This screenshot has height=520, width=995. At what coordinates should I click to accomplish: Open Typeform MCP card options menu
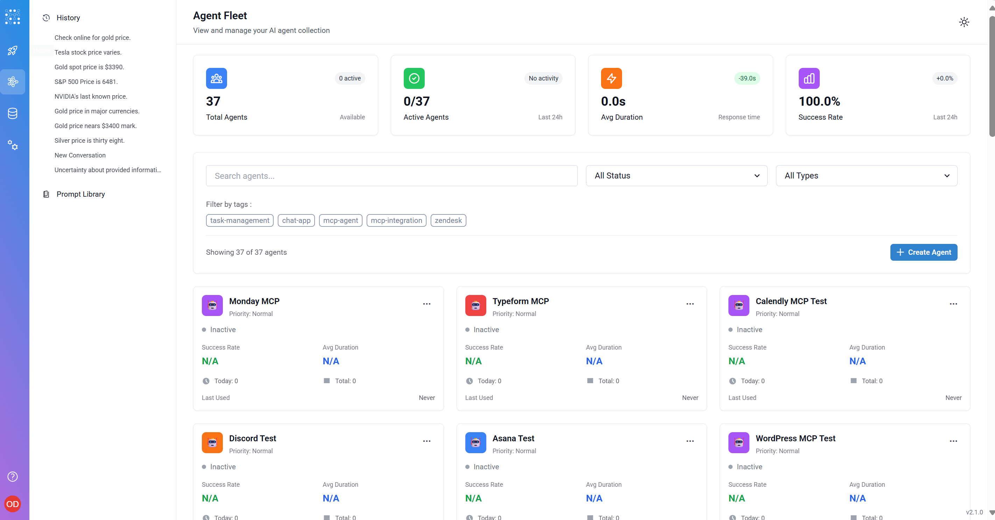coord(690,304)
